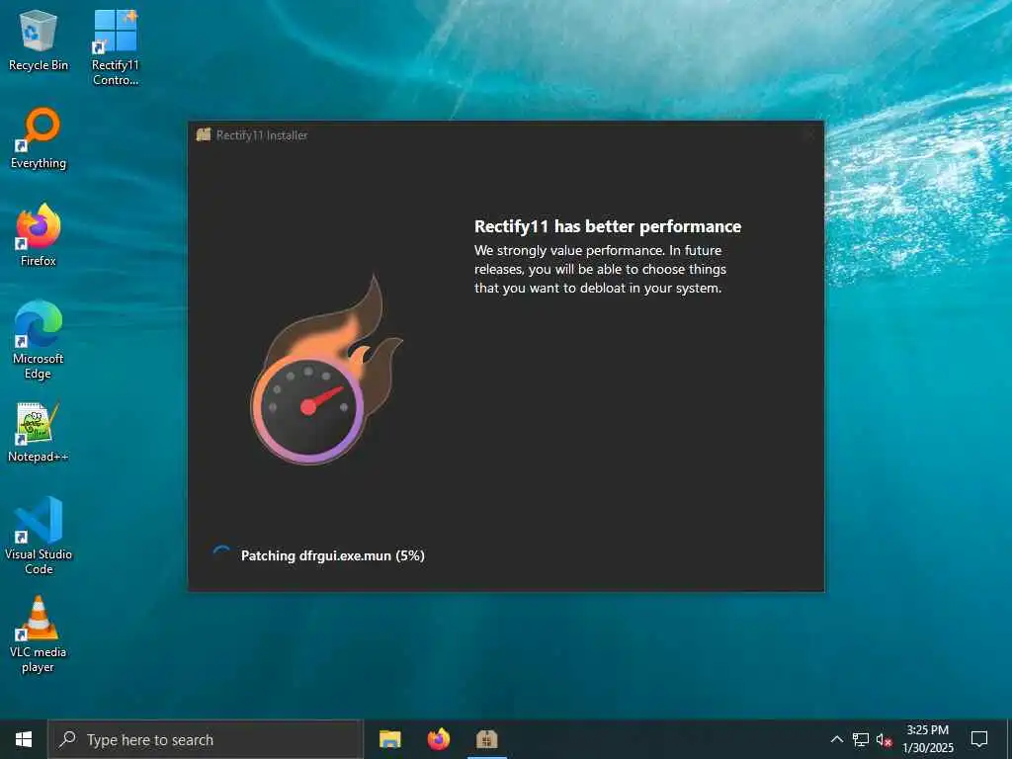Viewport: 1012px width, 759px height.
Task: Select the Microsoft Edge desktop shortcut
Action: (x=39, y=340)
